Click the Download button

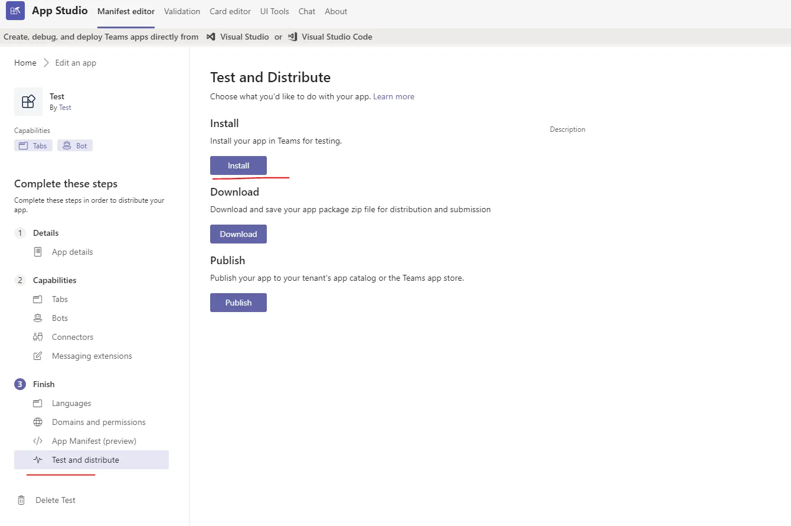coord(238,234)
